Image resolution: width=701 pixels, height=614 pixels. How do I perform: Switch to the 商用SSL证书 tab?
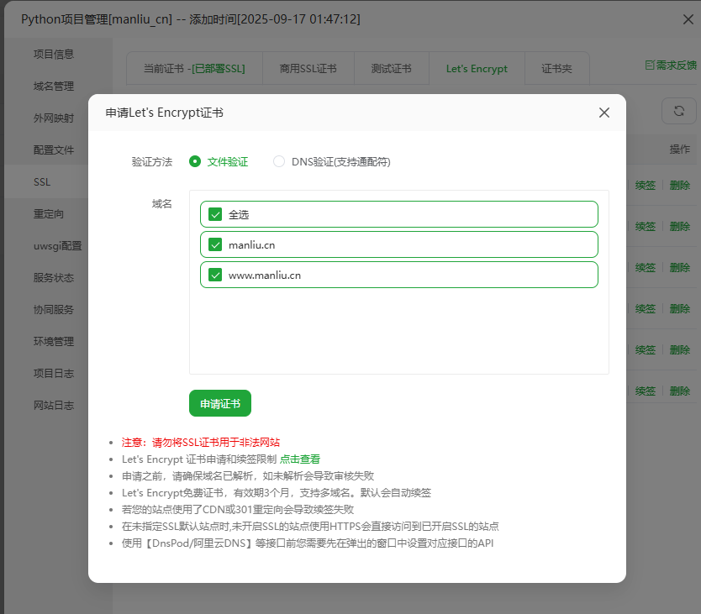point(308,69)
